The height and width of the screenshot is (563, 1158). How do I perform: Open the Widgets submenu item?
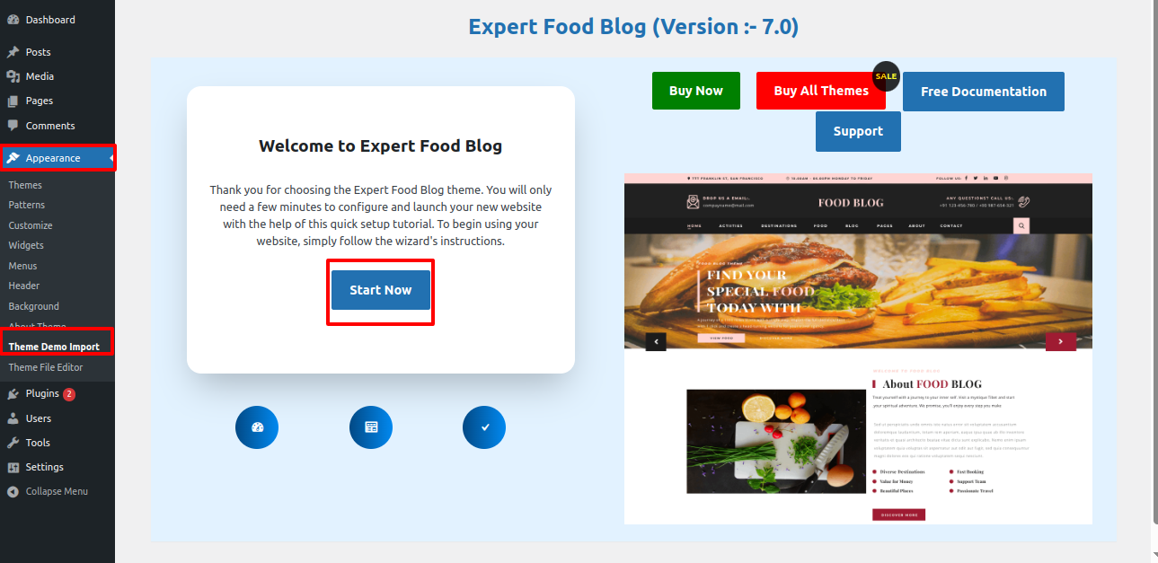(26, 245)
